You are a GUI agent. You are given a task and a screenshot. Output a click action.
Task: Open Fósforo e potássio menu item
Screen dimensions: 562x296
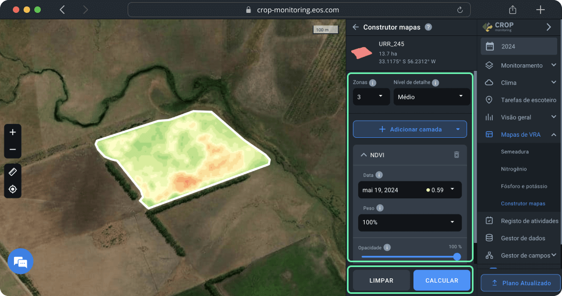pos(524,186)
